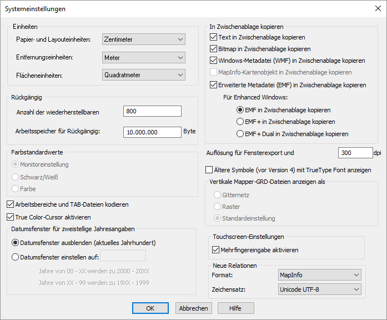
Task: Click the Touchscreen-Einstellungen group label
Action: coord(248,237)
